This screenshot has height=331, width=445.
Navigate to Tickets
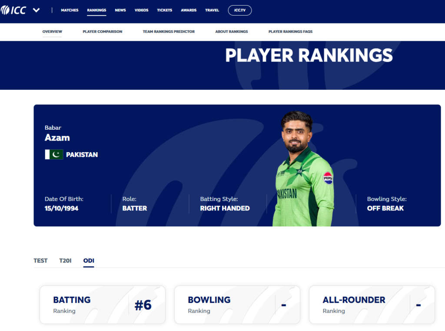tap(164, 10)
